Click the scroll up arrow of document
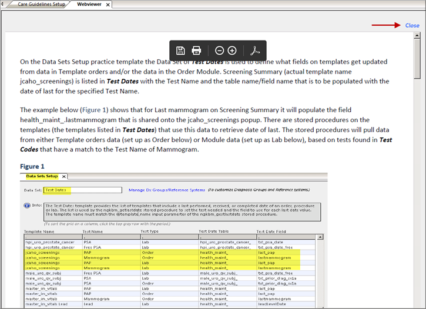 417,35
